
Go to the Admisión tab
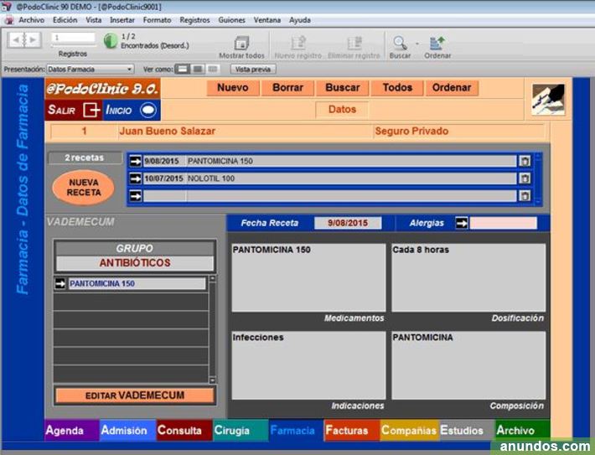[128, 431]
